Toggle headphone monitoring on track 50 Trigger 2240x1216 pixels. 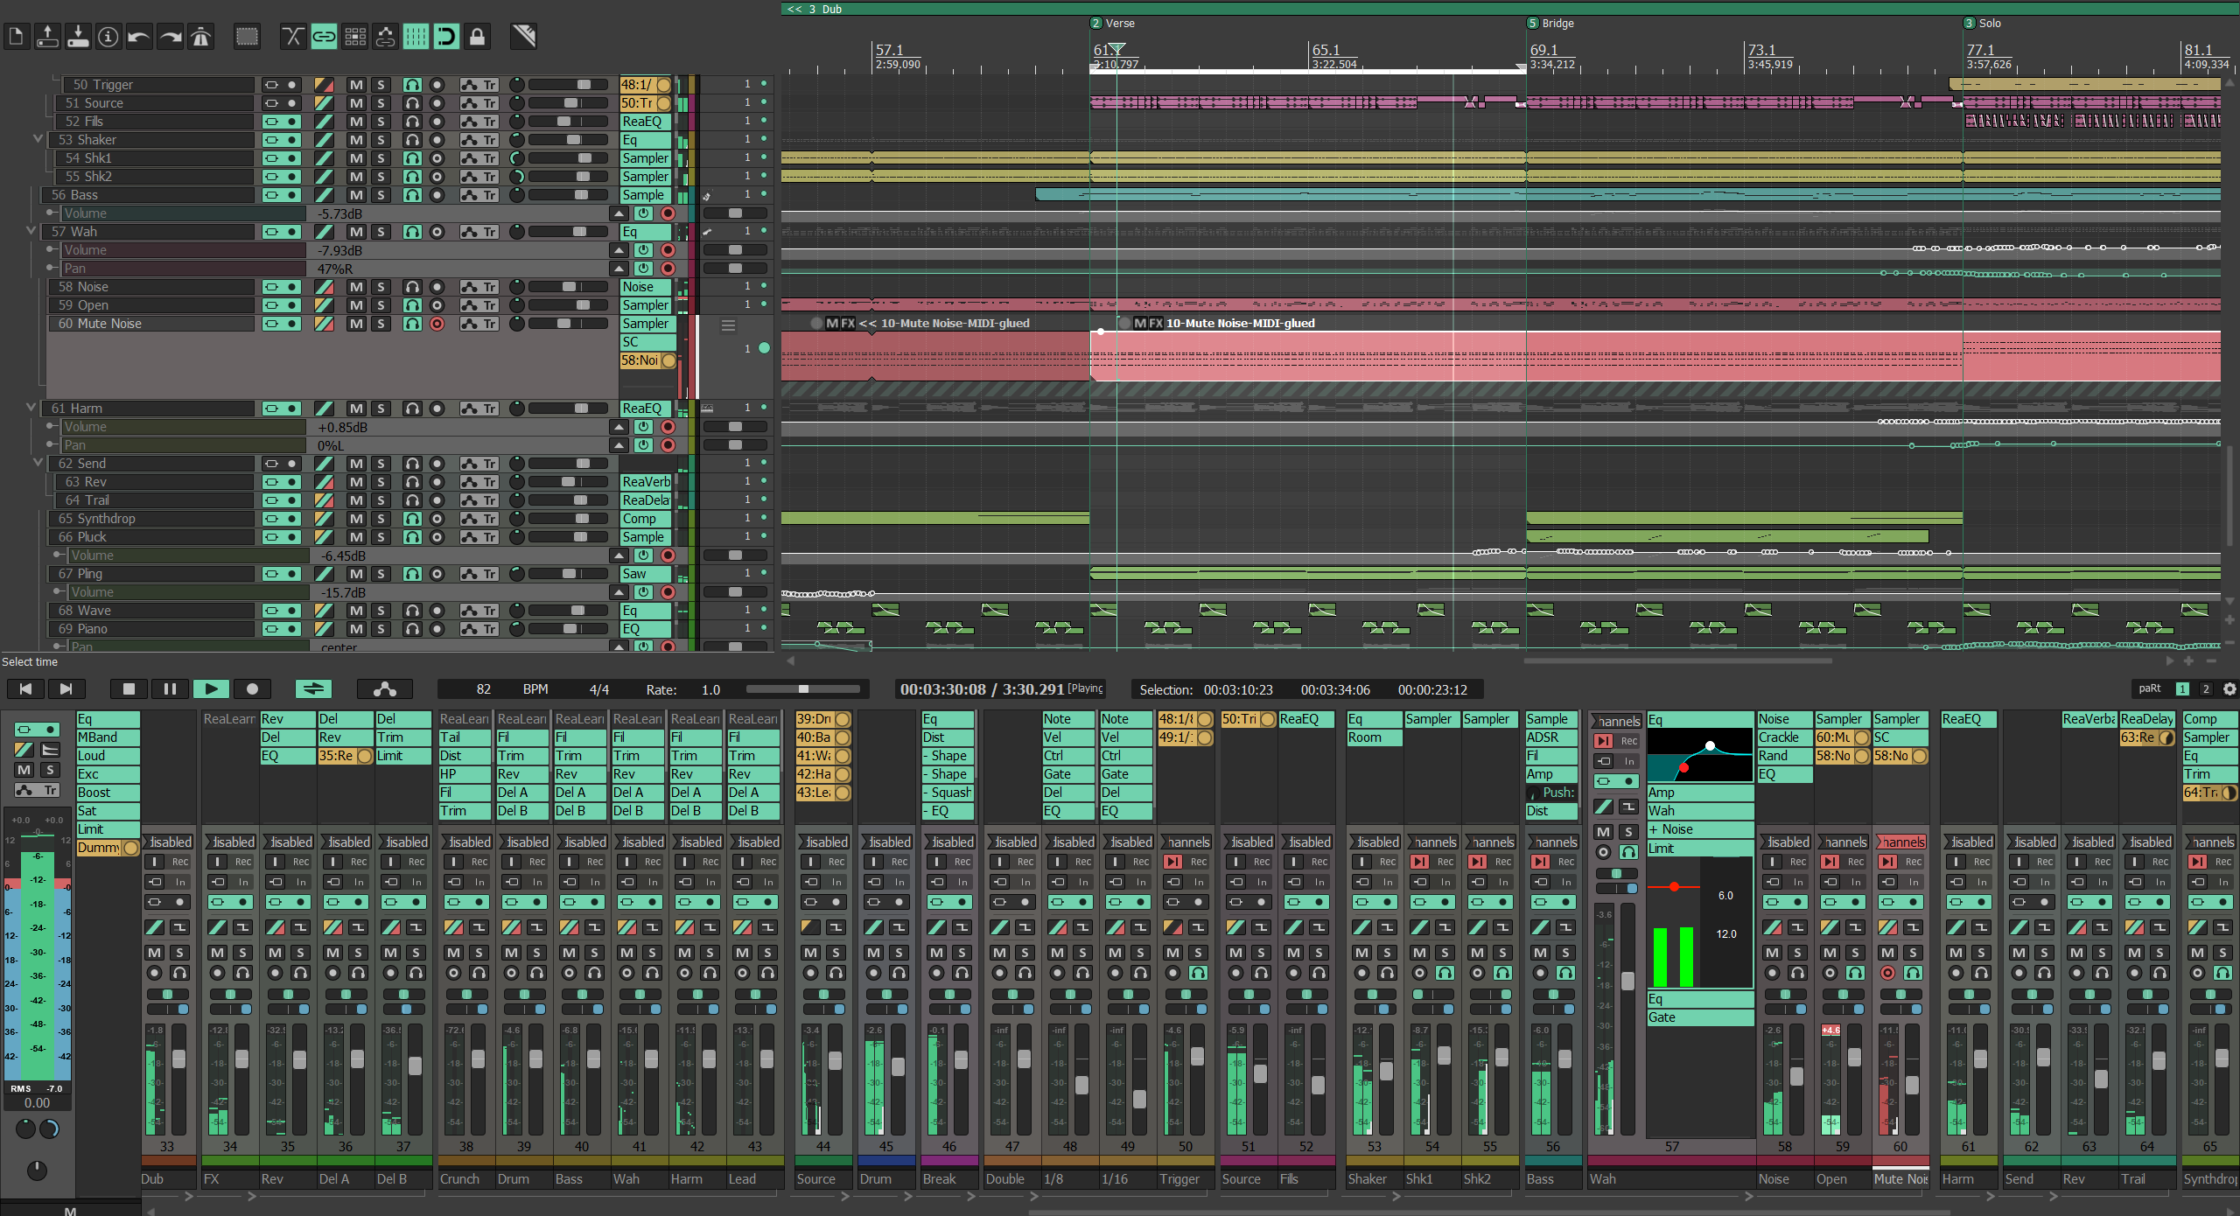coord(412,85)
